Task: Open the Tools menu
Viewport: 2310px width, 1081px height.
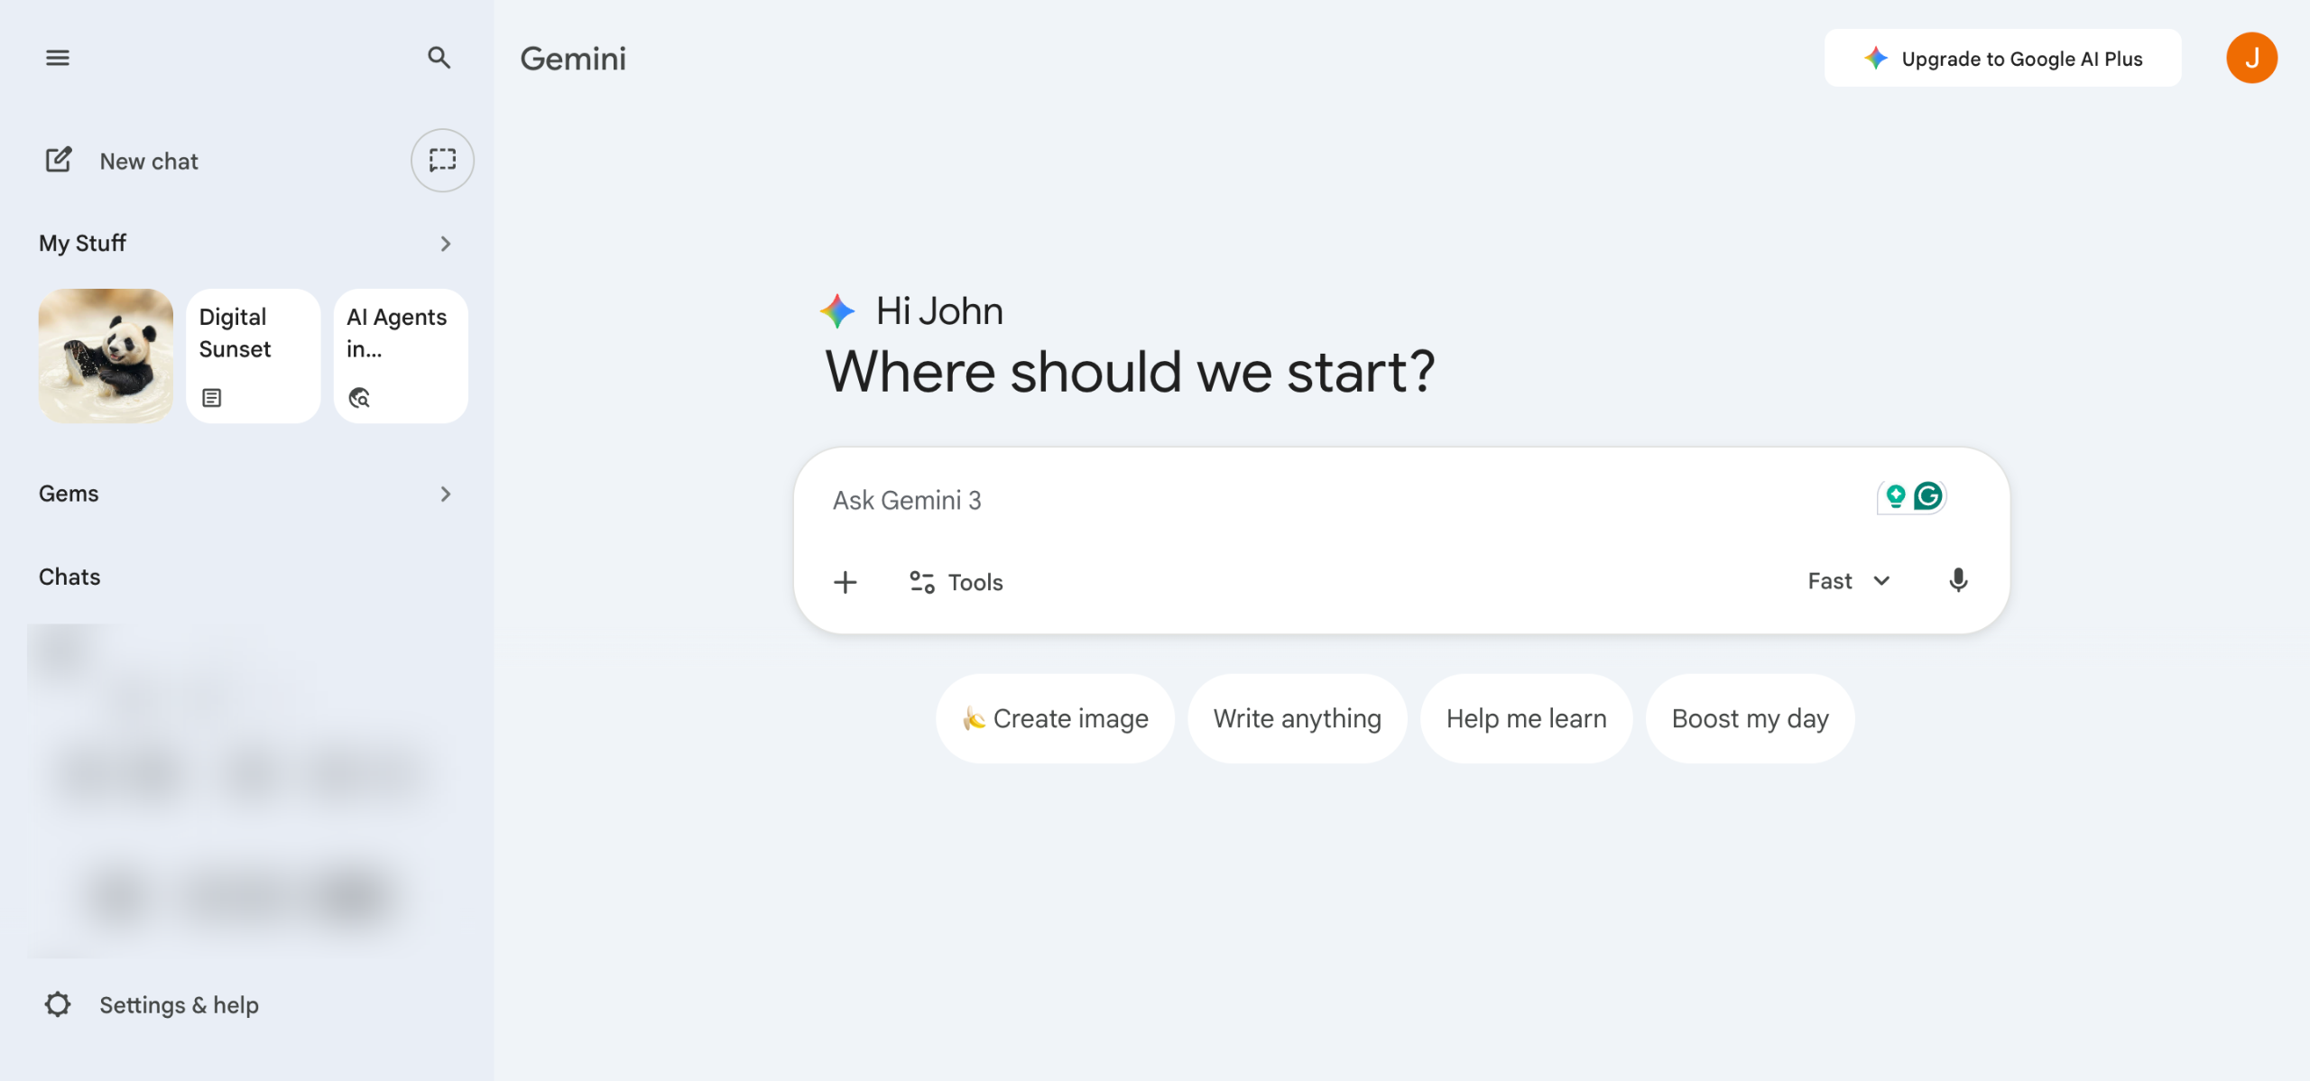Action: click(x=956, y=582)
